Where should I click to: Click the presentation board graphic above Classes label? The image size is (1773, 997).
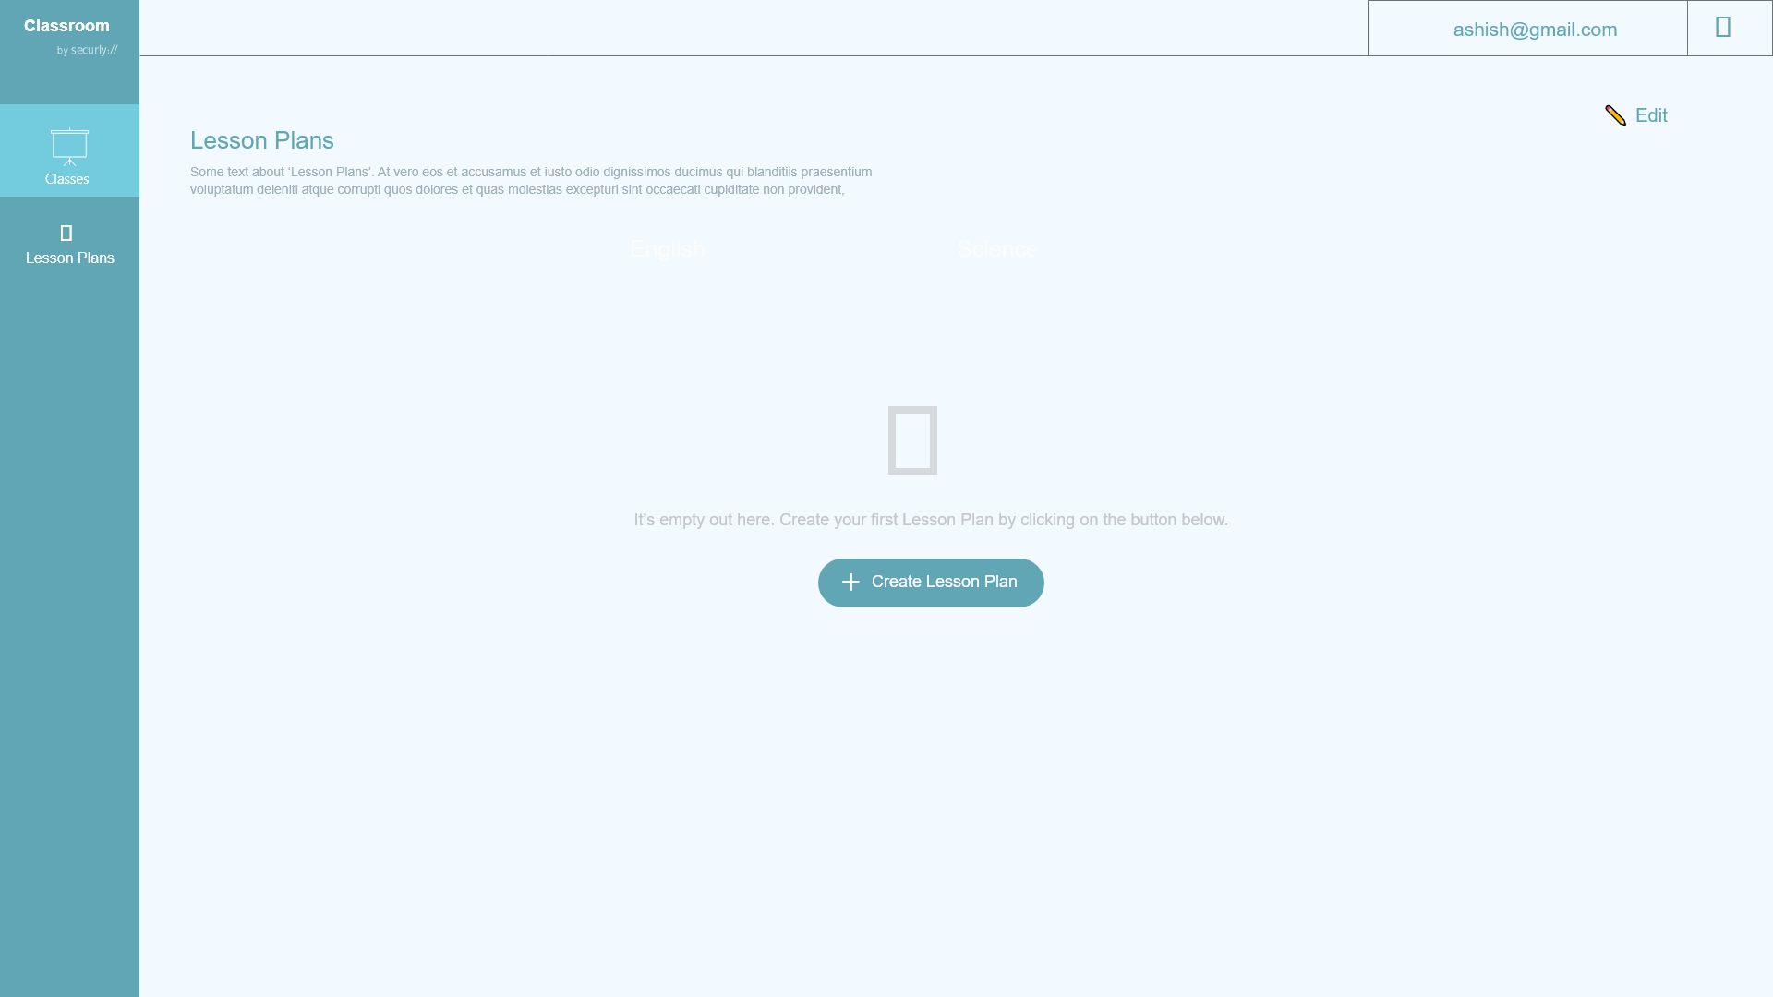click(x=67, y=145)
